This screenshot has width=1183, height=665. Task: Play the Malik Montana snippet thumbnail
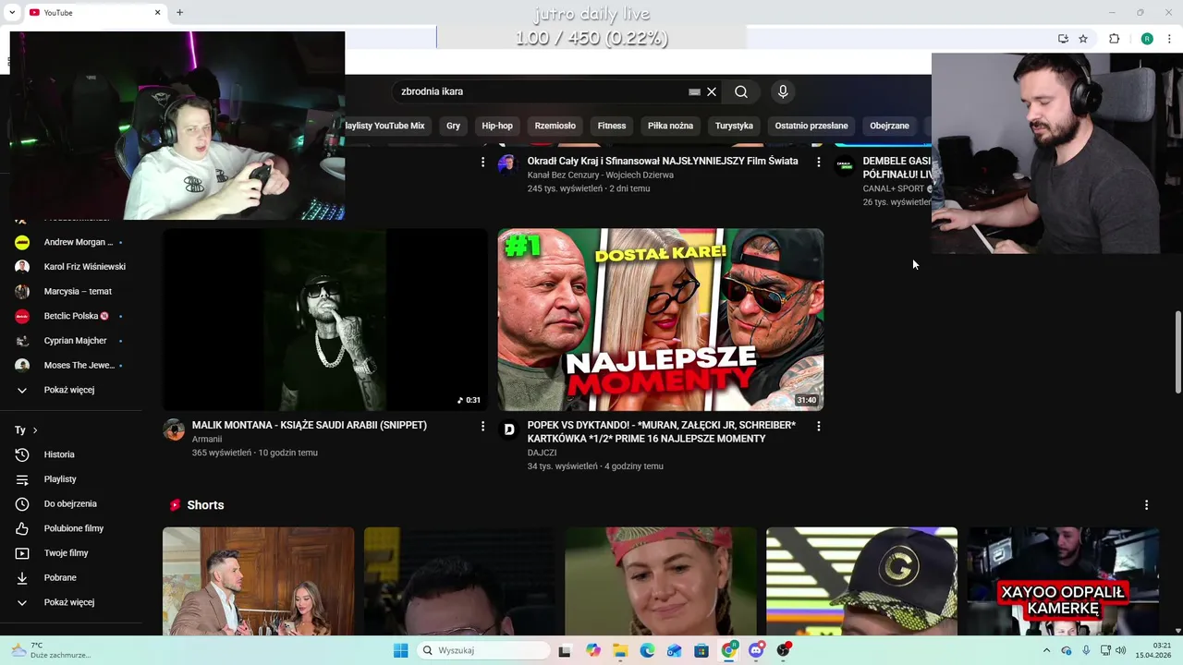point(325,320)
